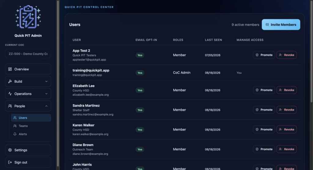The height and width of the screenshot is (170, 313).
Task: Go to the Teams page
Action: coord(31,126)
